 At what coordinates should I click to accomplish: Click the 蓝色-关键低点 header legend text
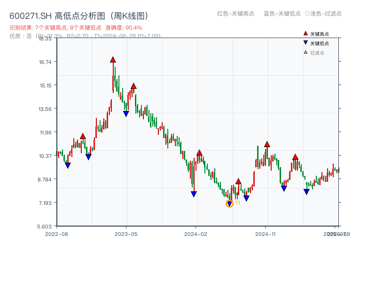tap(282, 14)
